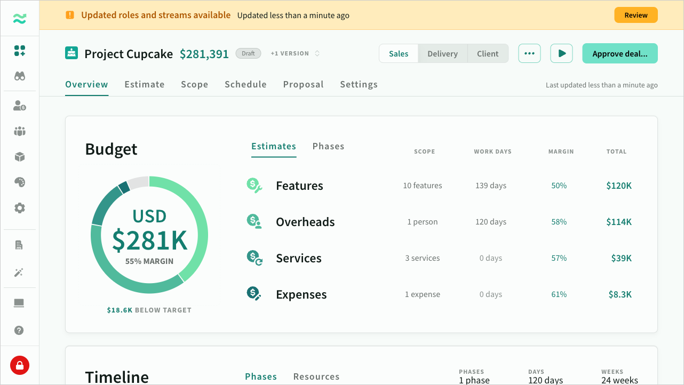The image size is (684, 385).
Task: Open the building organization sidebar icon
Action: click(x=19, y=245)
